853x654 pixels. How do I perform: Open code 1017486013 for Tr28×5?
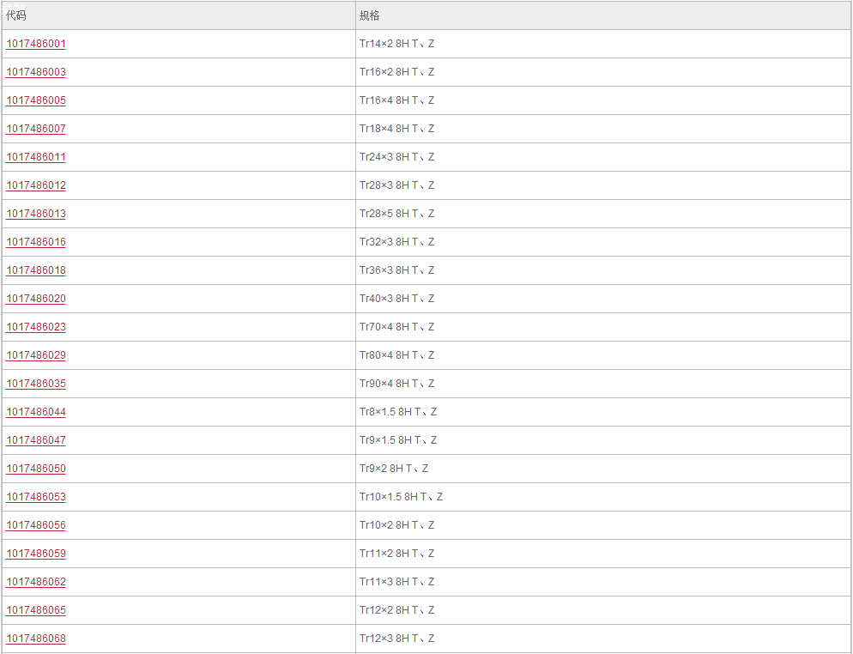coord(36,214)
